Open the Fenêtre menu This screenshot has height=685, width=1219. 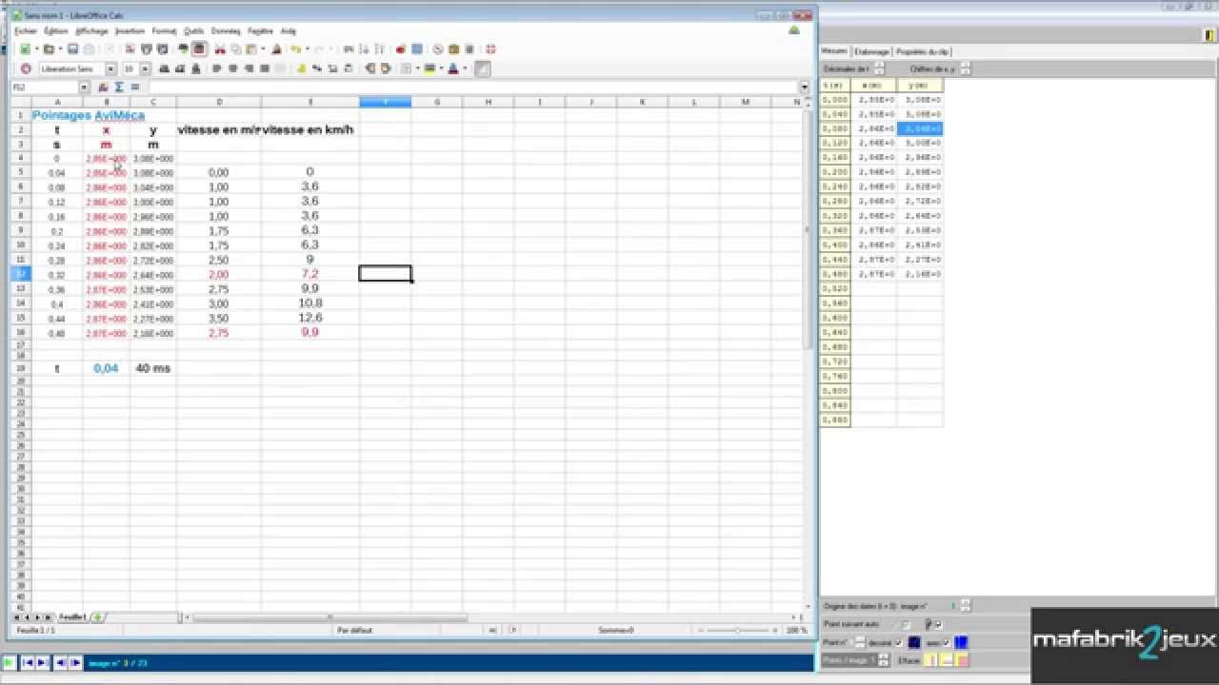click(x=260, y=31)
